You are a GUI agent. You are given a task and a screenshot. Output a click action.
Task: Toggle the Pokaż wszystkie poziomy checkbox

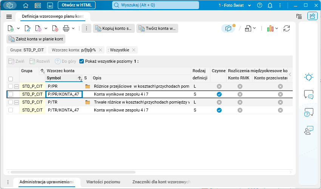(x=82, y=61)
